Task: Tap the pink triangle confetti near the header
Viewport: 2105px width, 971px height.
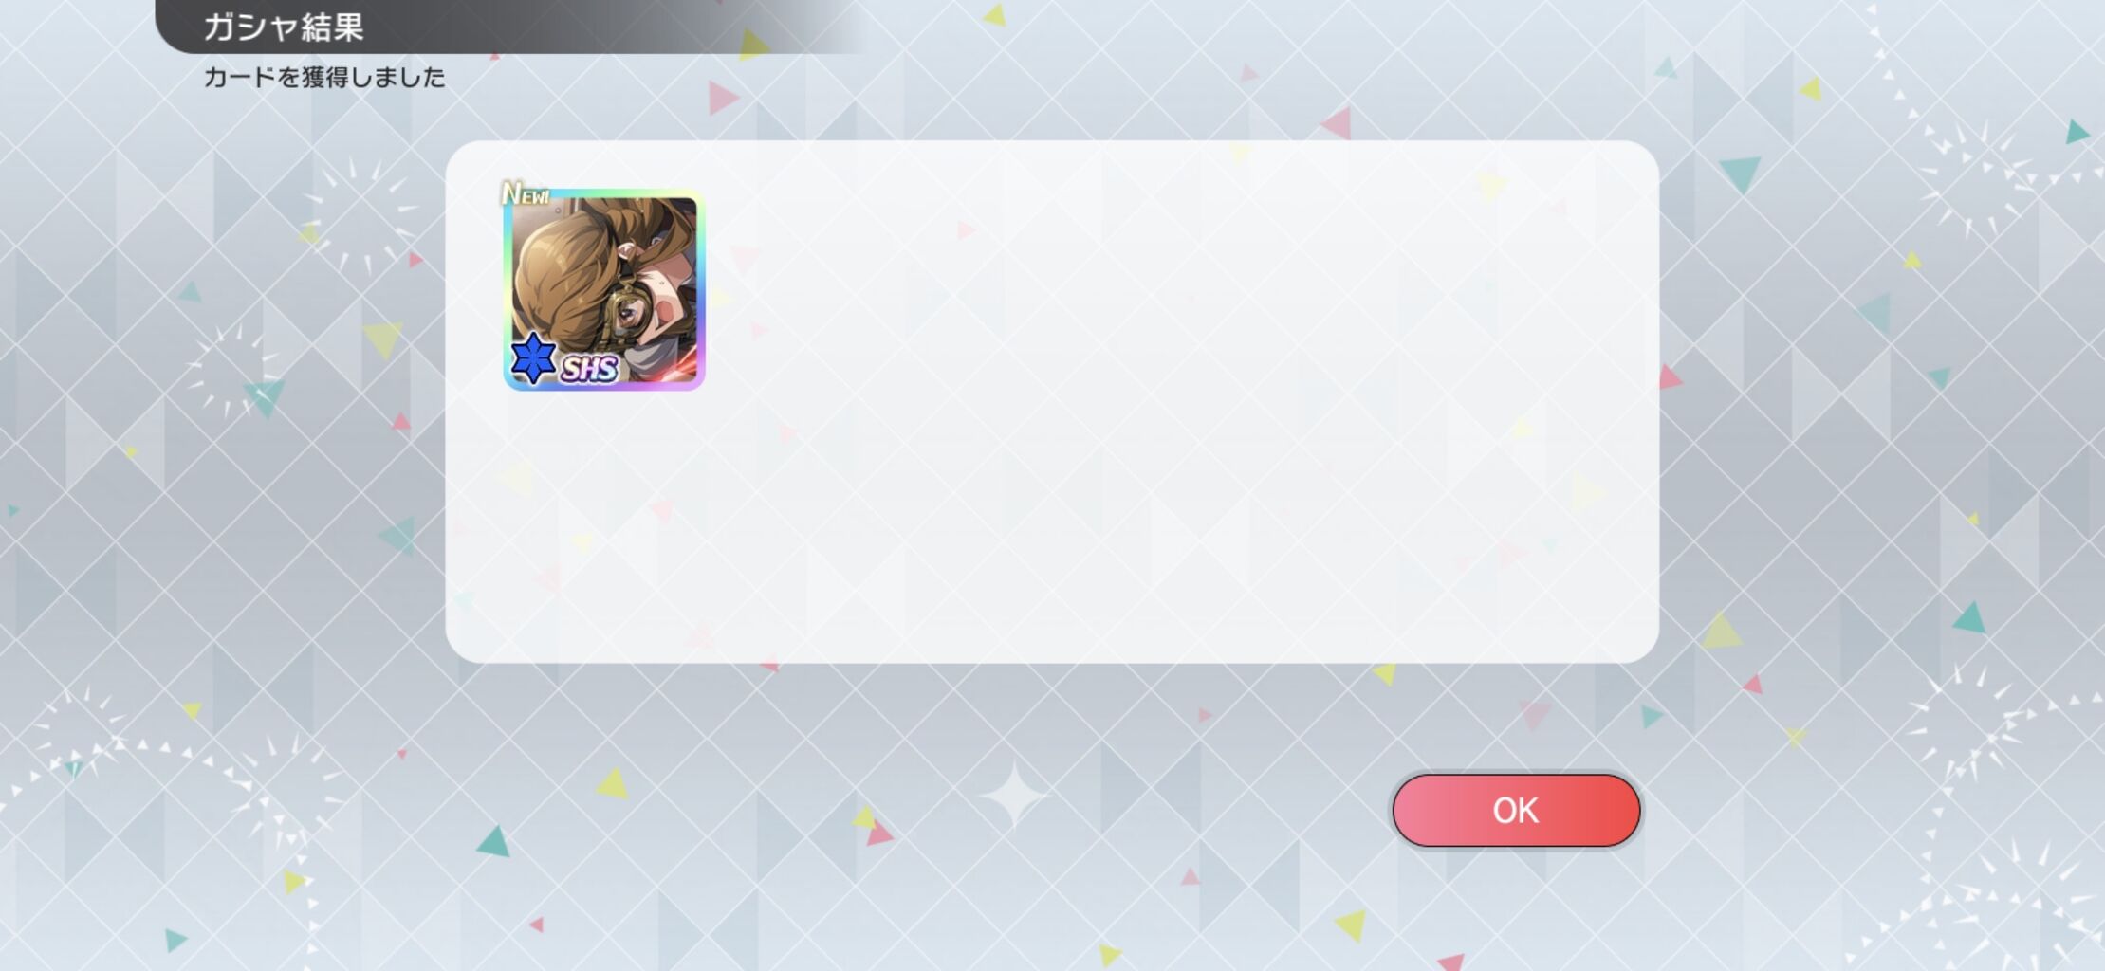Action: [x=722, y=97]
